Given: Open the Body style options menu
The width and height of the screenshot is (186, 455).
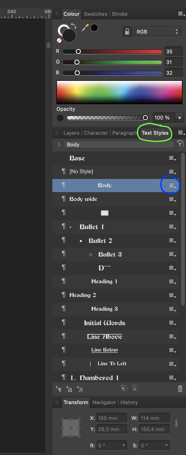Looking at the screenshot, I should point(173,186).
